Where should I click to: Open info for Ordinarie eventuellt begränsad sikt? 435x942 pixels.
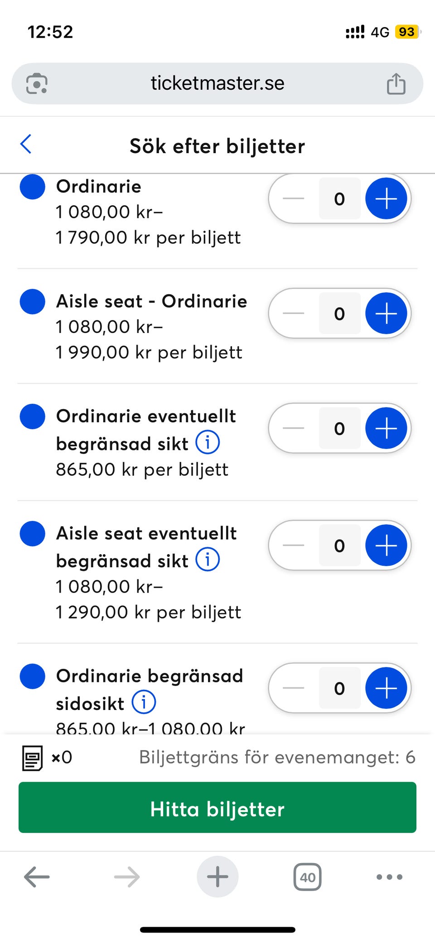(208, 443)
